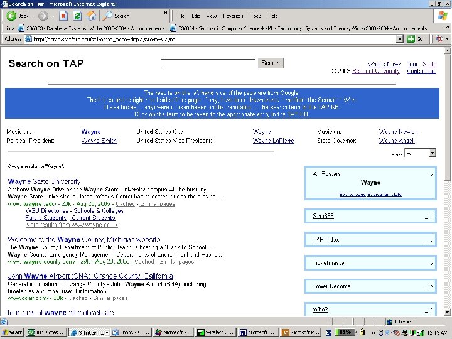Viewport: 452px width, 339px height.
Task: Open the Contact us link
Action: [x=421, y=71]
